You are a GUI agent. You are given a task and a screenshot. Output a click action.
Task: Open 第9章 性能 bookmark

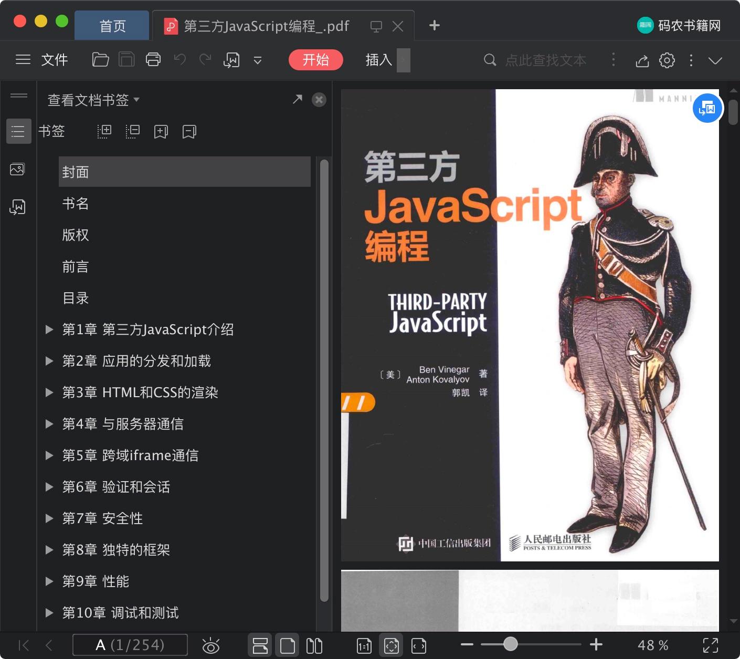[x=96, y=581]
